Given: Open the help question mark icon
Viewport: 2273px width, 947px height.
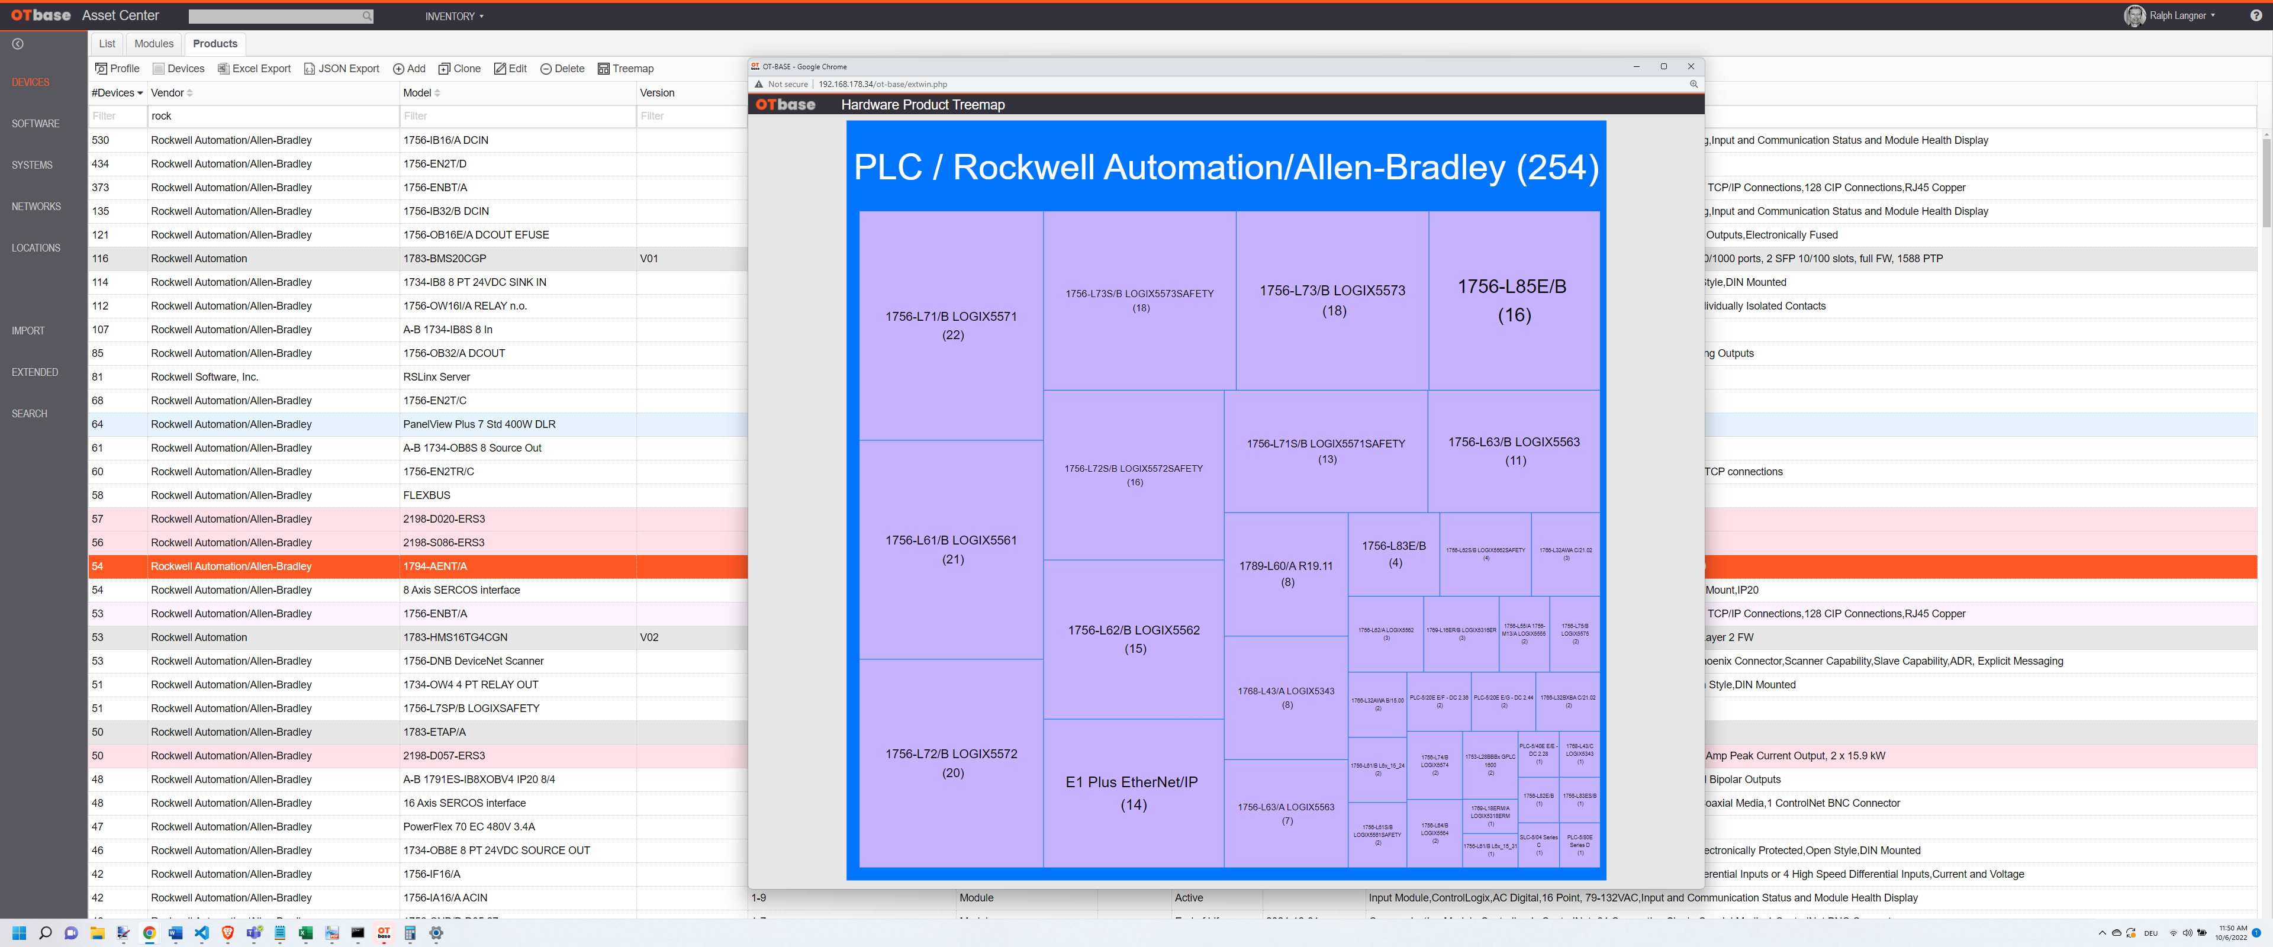Looking at the screenshot, I should pyautogui.click(x=2255, y=15).
